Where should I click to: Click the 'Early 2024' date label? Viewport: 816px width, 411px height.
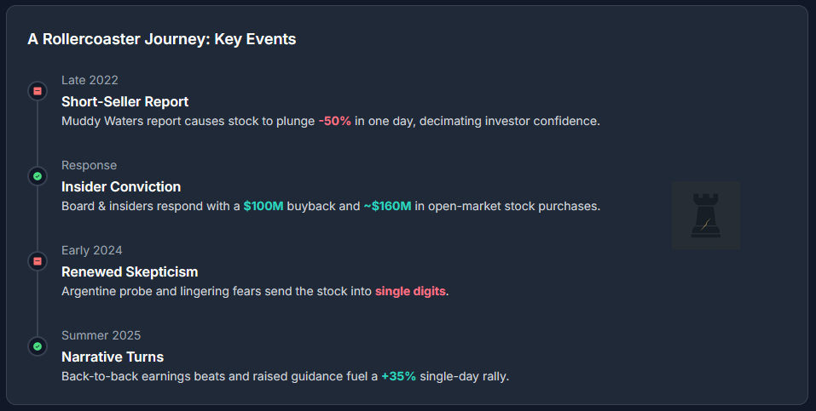coord(92,250)
